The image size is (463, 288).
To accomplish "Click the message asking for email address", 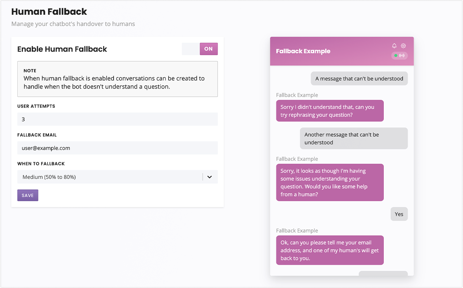I will tap(330, 250).
